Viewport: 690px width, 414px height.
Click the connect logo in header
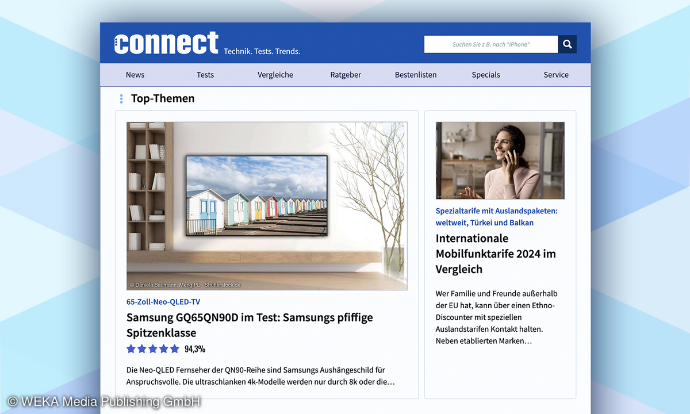[166, 43]
